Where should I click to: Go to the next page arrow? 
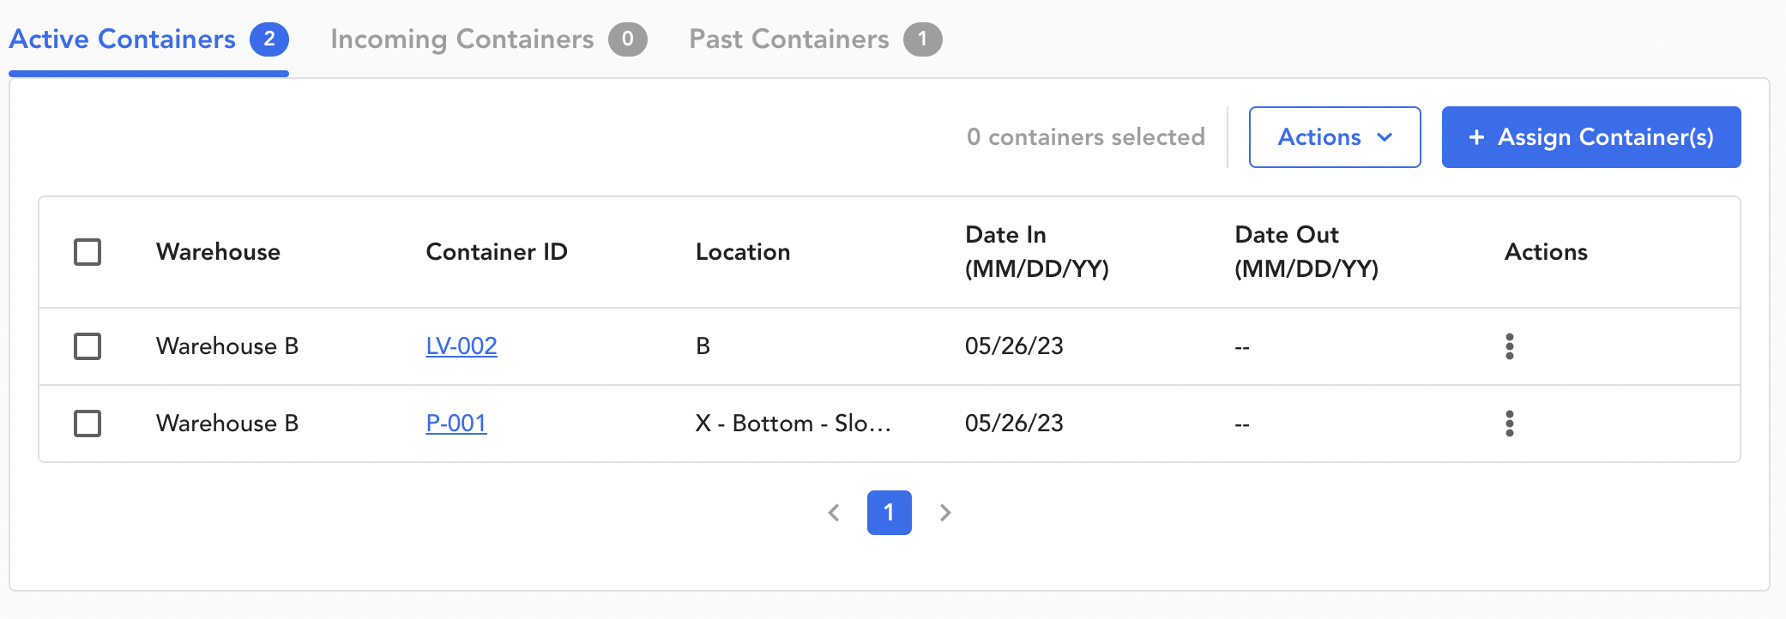[x=945, y=513]
